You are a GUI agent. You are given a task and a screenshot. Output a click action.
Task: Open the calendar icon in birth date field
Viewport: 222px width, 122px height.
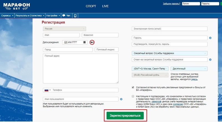[x=84, y=42]
